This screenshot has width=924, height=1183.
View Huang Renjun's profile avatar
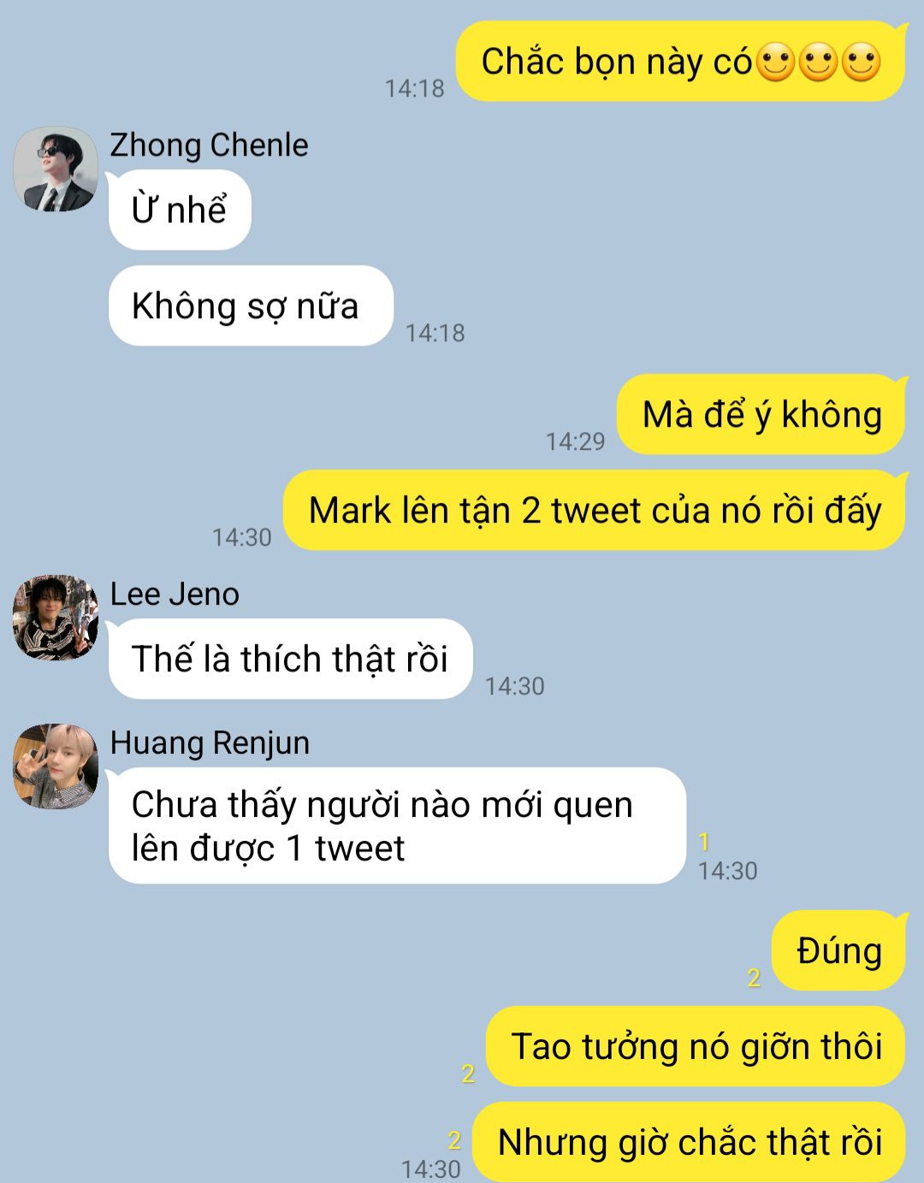pos(56,766)
